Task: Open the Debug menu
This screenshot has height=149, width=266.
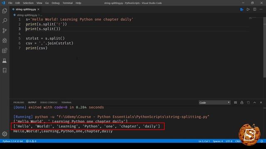Action: coord(55,3)
